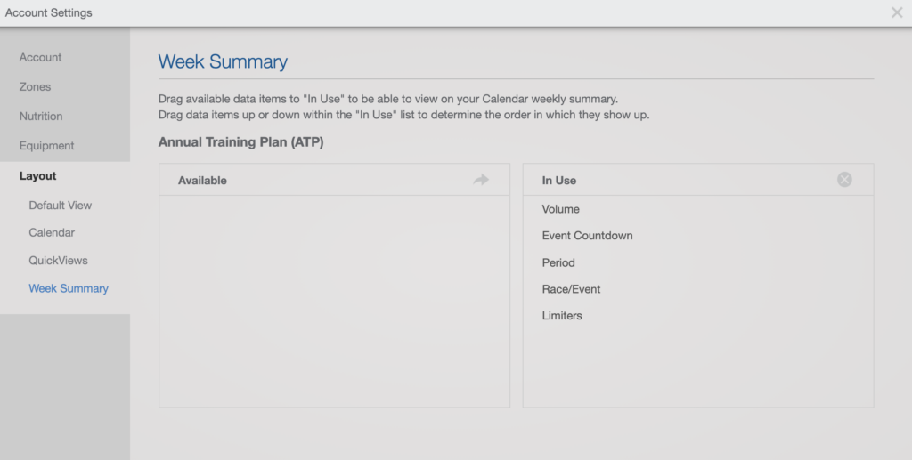Click the empty Available items panel
The height and width of the screenshot is (460, 912).
pyautogui.click(x=335, y=301)
